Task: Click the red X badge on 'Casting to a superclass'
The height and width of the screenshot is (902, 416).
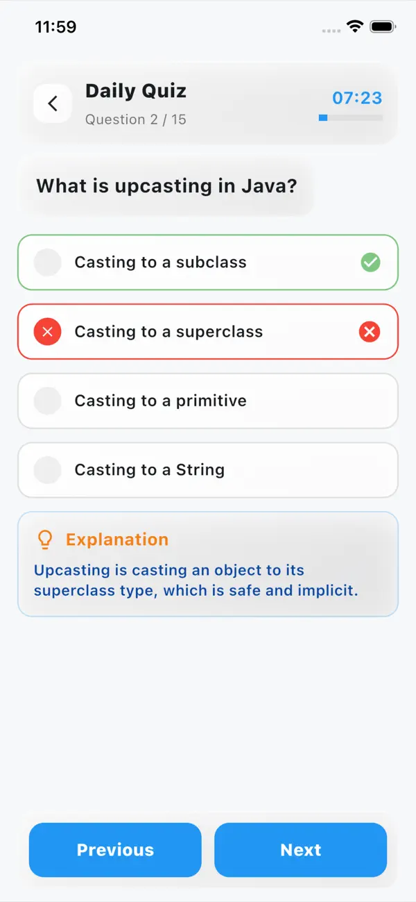Action: pos(370,332)
